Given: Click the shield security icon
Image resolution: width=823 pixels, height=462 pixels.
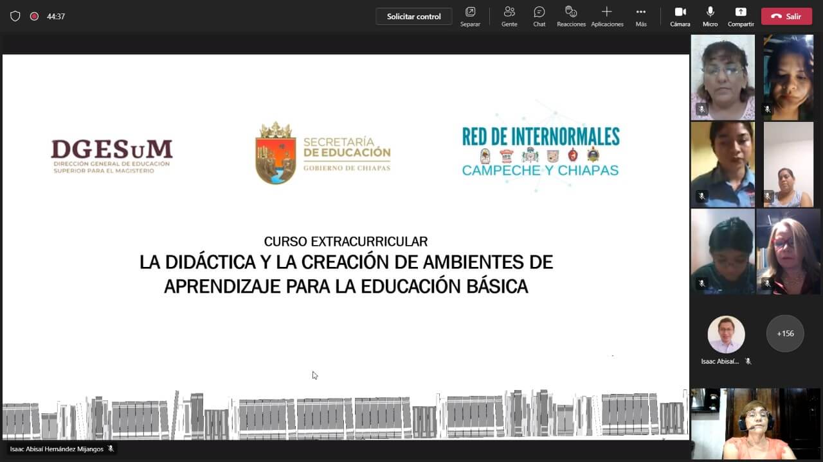Looking at the screenshot, I should tap(15, 17).
